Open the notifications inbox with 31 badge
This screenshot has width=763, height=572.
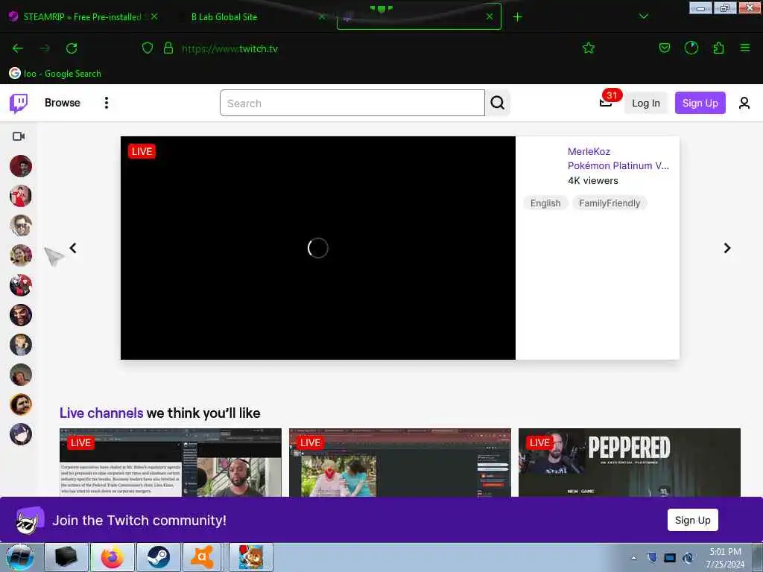[606, 102]
